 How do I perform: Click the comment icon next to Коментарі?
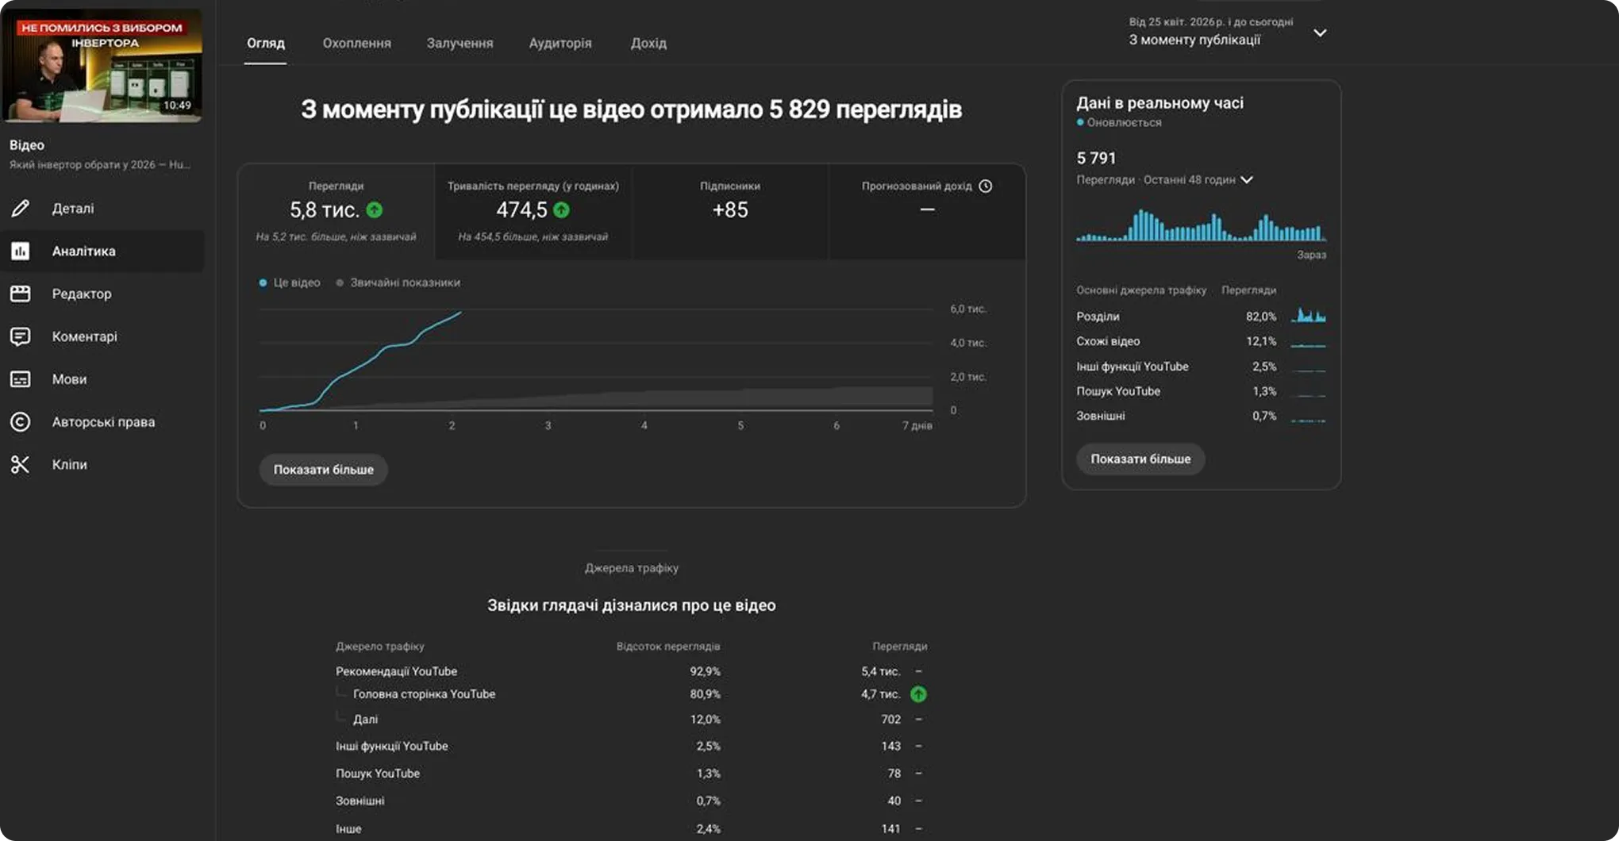point(21,337)
